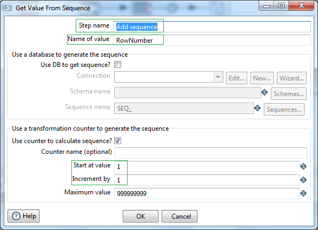
Task: Click variable icon beside Sequence name field
Action: click(x=257, y=108)
